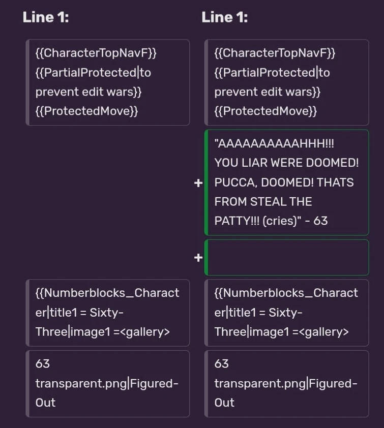The height and width of the screenshot is (428, 384).
Task: Select the right Line 1 heading
Action: pos(224,17)
